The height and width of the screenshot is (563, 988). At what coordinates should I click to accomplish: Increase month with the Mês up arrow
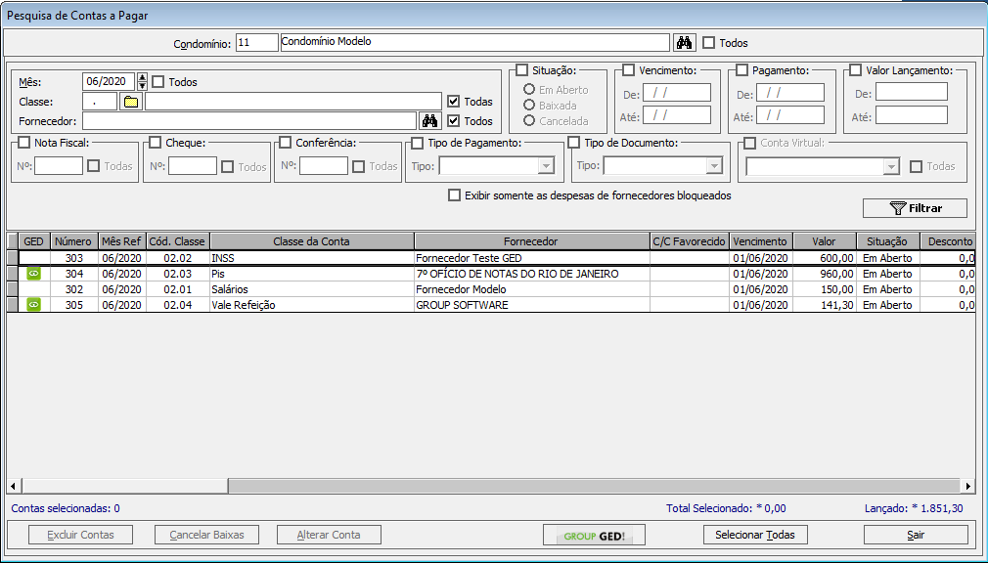pyautogui.click(x=143, y=77)
